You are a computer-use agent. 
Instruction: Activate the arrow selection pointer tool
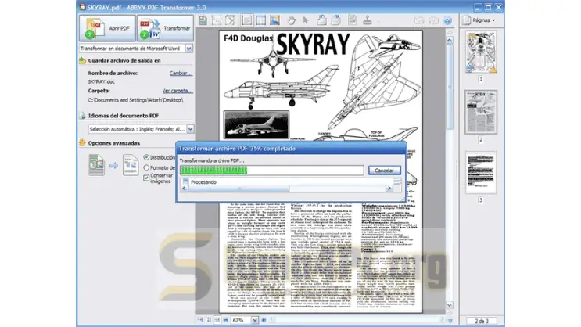pos(306,21)
